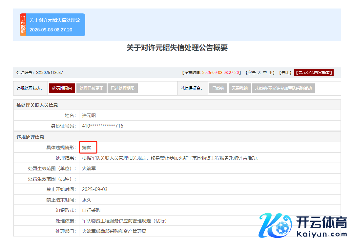Click the 当前数据 orange side label

pyautogui.click(x=23, y=25)
